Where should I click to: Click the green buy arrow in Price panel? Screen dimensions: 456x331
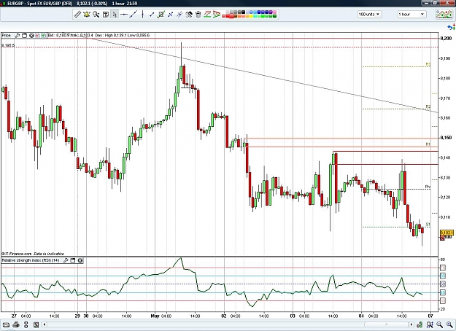[x=43, y=36]
